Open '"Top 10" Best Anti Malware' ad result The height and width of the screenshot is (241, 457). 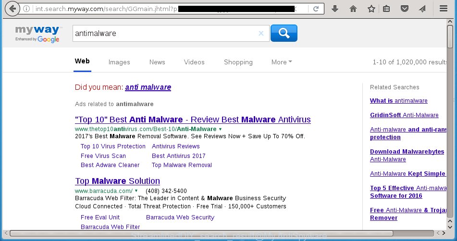click(x=193, y=120)
